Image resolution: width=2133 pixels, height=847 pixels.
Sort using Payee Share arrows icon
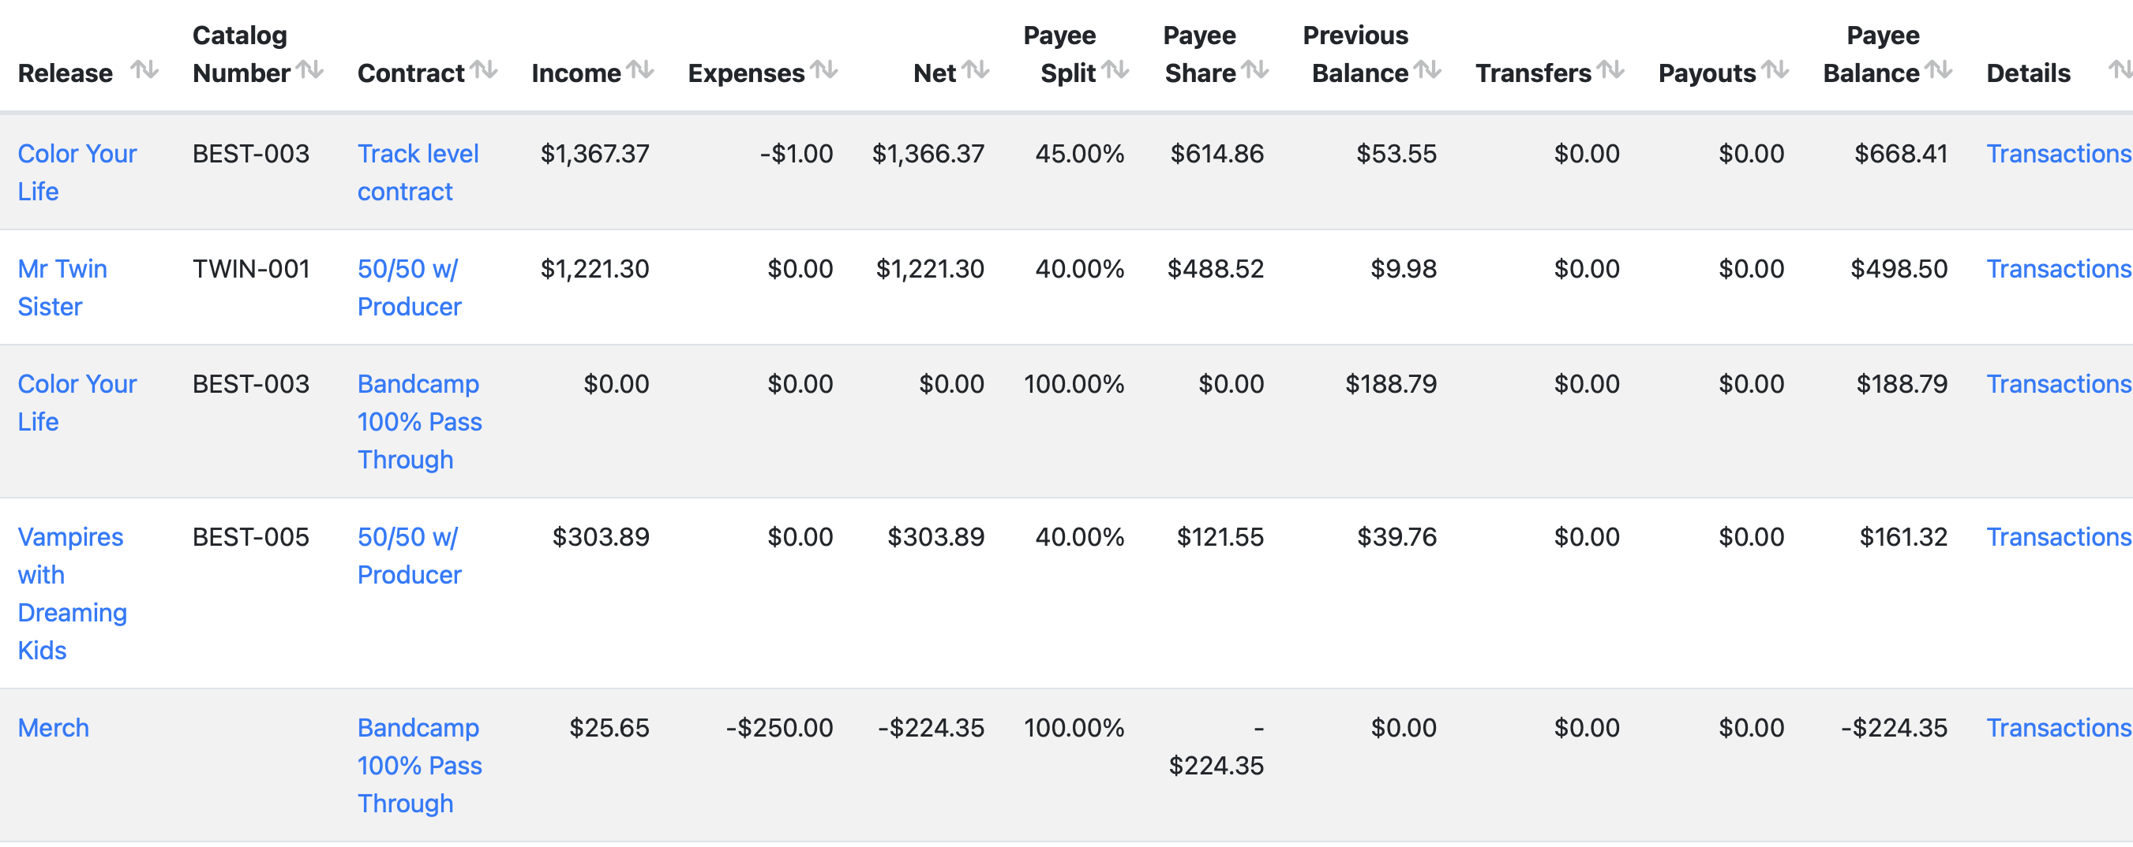(1255, 70)
